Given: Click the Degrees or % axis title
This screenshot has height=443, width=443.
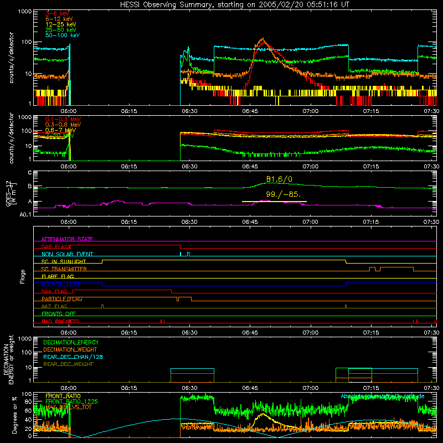Looking at the screenshot, I should (14, 415).
